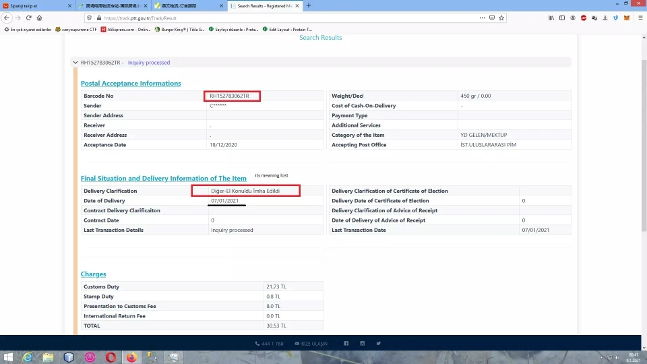Open 'Edit Layout' bookmark
Screen dimensions: 647x364
pyautogui.click(x=287, y=29)
